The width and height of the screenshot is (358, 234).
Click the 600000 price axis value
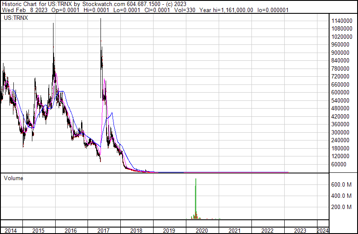340,92
